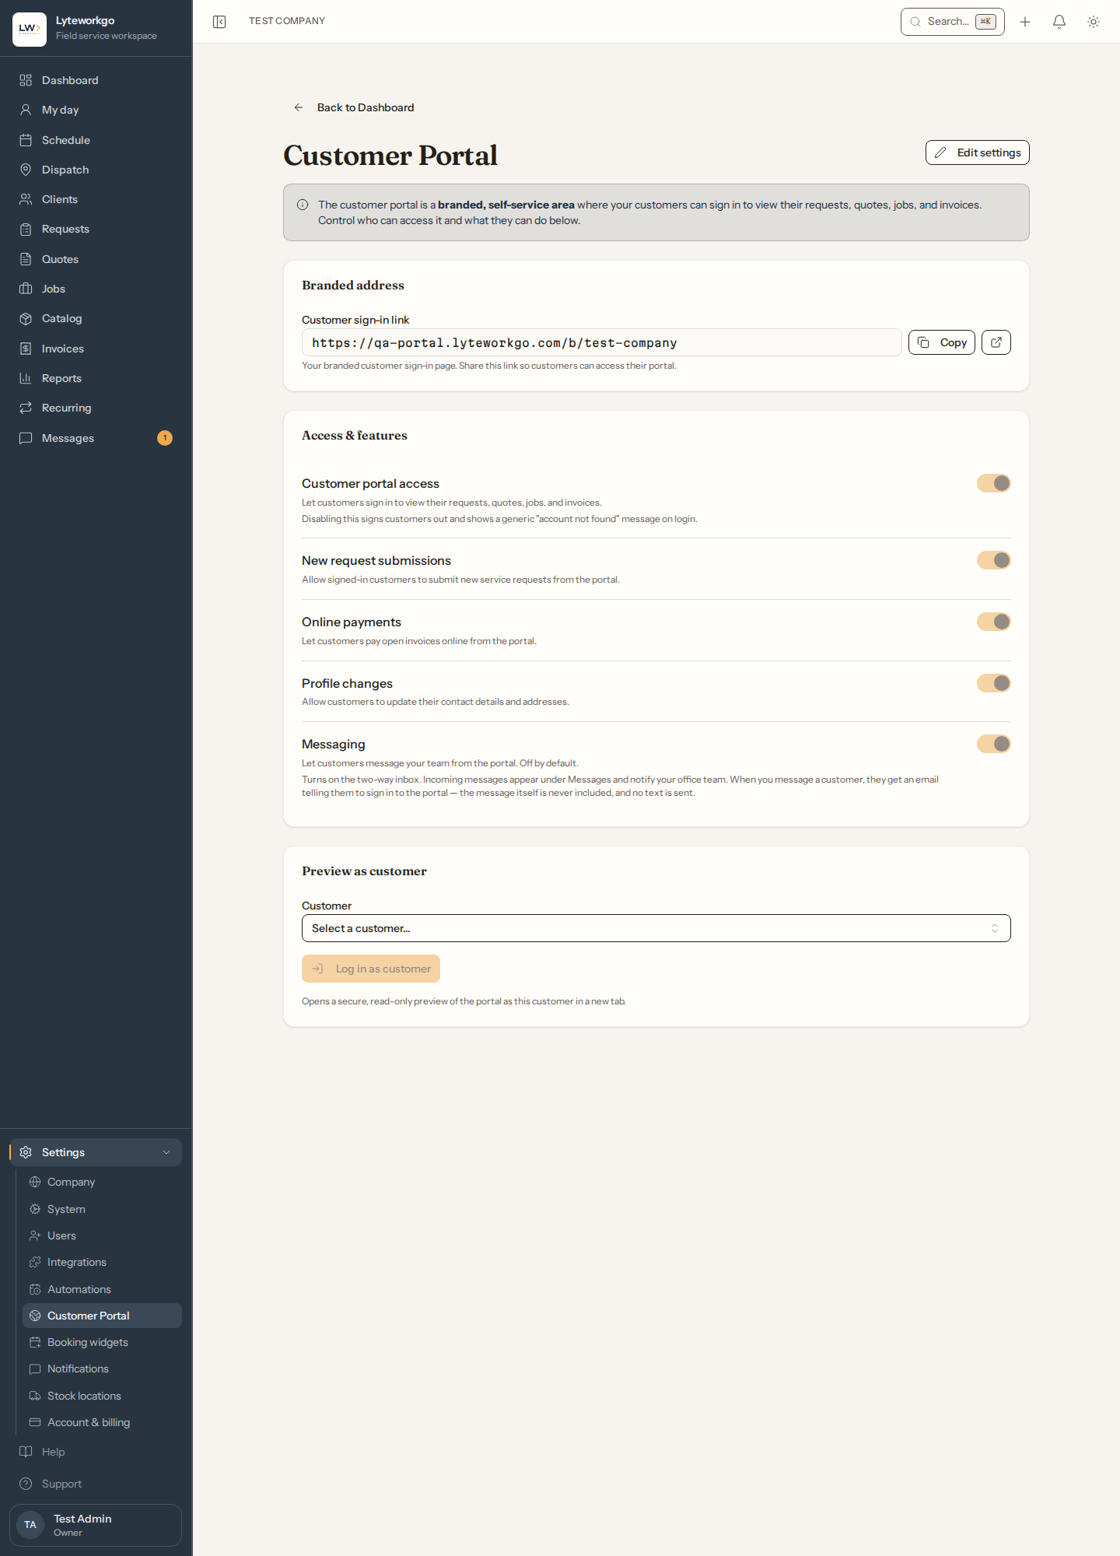Copy the customer sign-in link

pos(942,342)
